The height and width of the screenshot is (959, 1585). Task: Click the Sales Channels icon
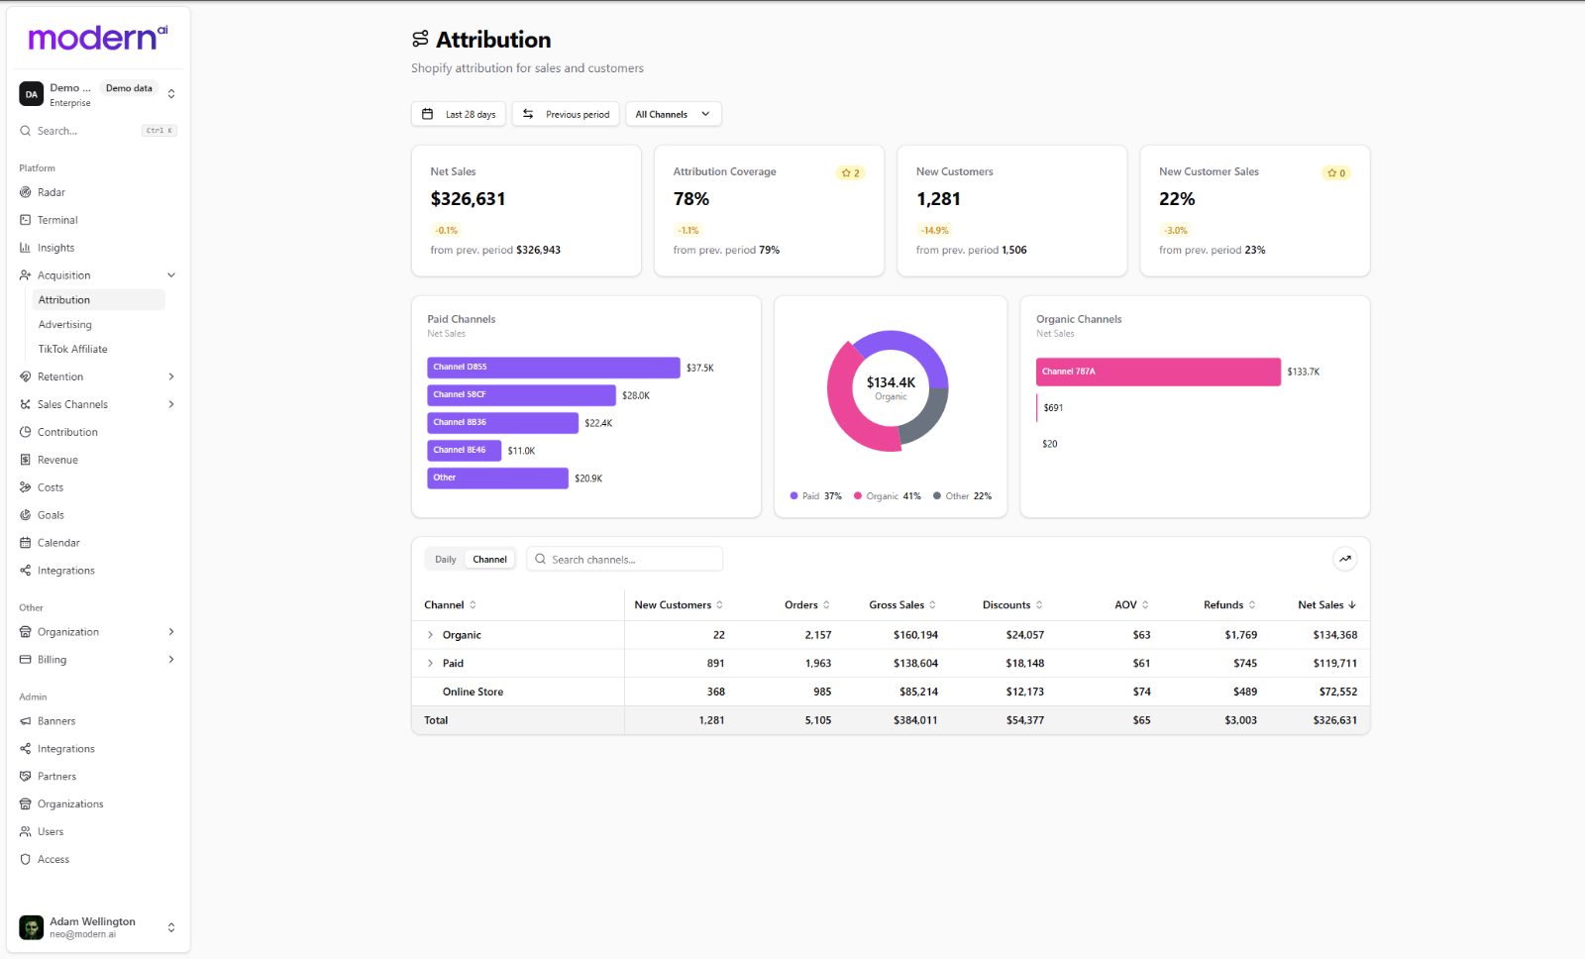25,404
